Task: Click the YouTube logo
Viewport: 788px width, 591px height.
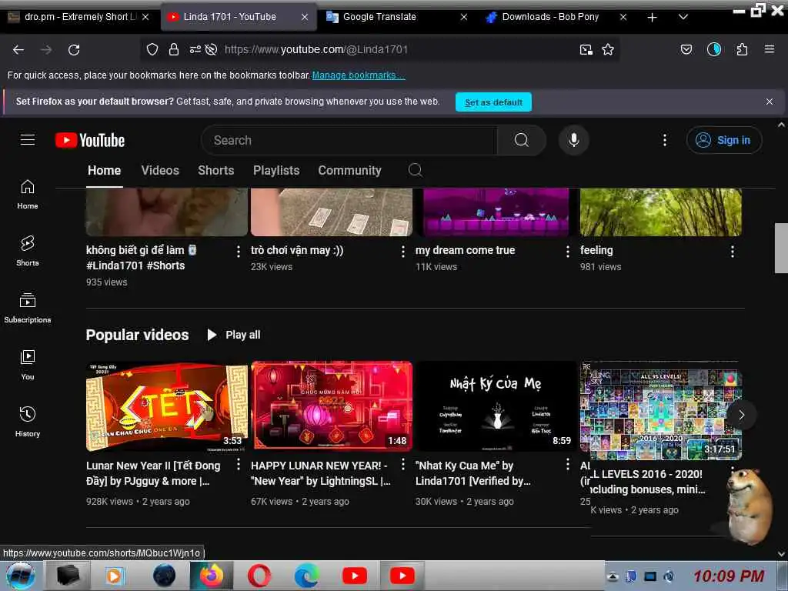Action: click(90, 140)
